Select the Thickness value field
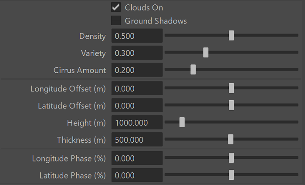305x185 pixels. click(x=137, y=140)
